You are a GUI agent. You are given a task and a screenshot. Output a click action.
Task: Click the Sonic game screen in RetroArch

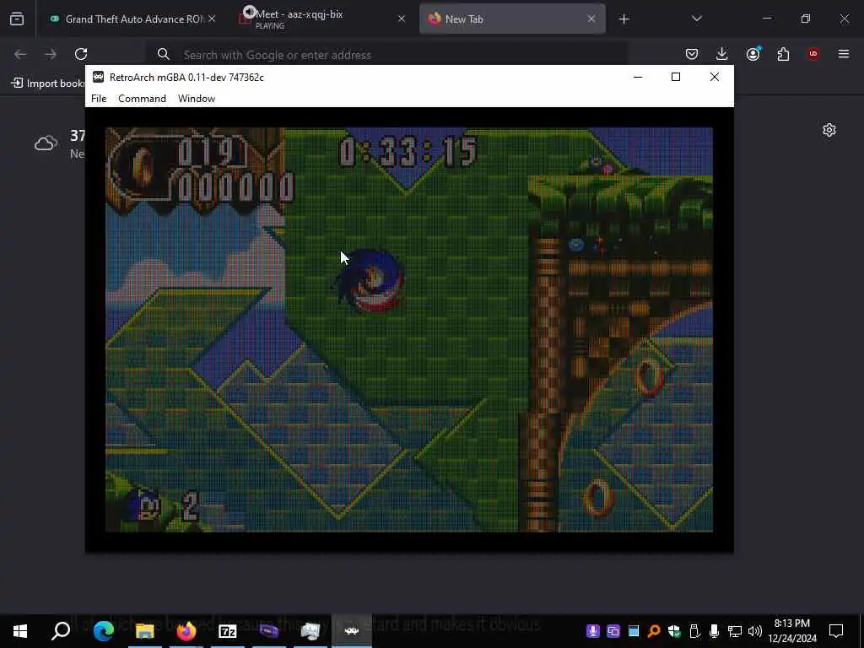tap(409, 330)
